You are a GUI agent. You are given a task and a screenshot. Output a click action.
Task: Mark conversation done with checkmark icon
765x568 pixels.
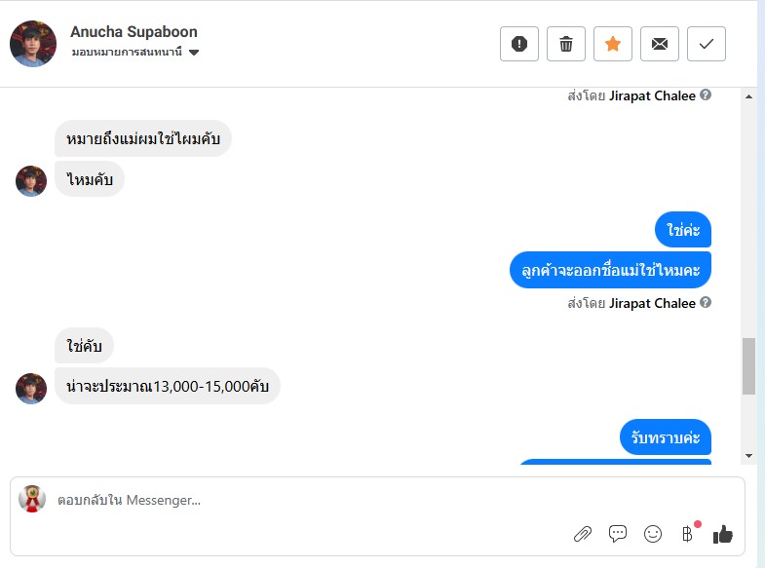pyautogui.click(x=707, y=44)
